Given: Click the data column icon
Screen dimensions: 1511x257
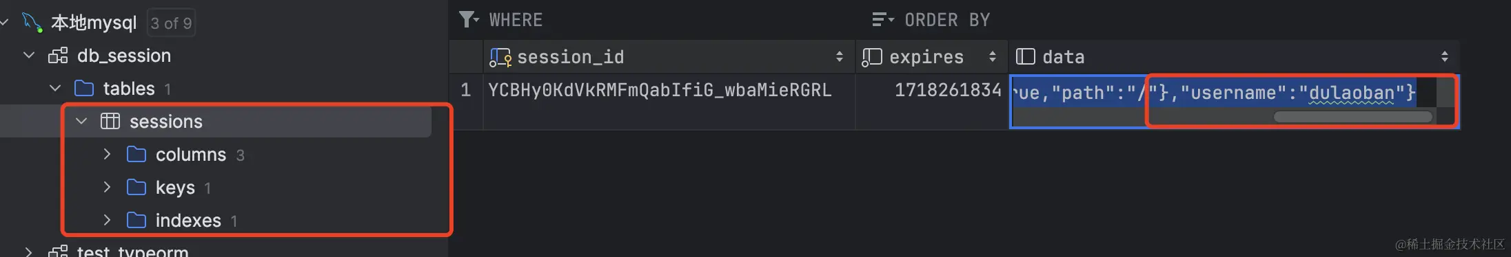Looking at the screenshot, I should point(1026,56).
